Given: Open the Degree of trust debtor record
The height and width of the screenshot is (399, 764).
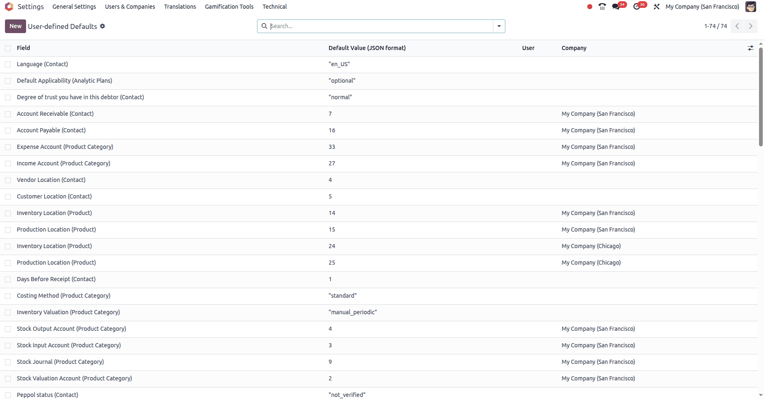Looking at the screenshot, I should (x=80, y=97).
